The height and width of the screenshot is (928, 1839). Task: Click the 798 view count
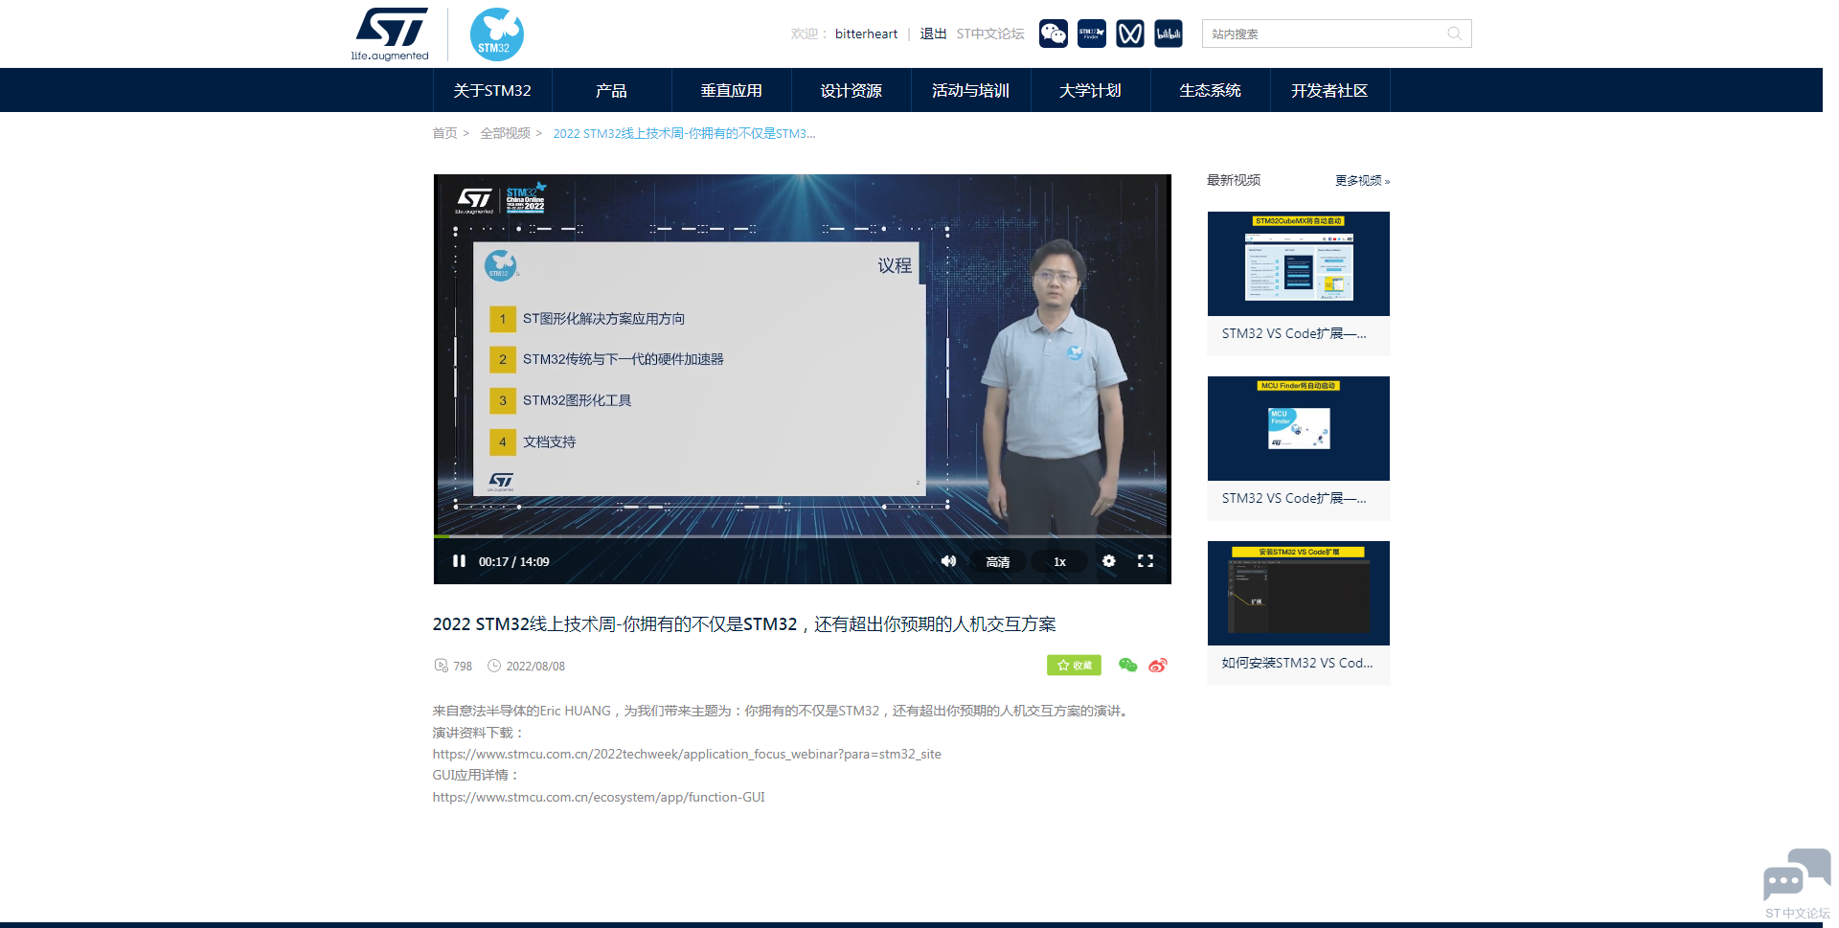[x=463, y=667]
